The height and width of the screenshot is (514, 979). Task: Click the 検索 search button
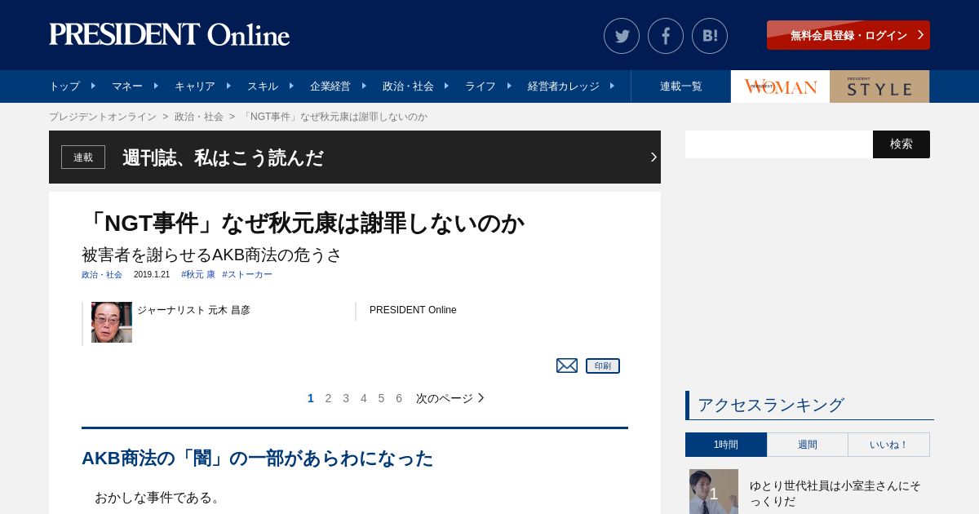click(x=901, y=144)
